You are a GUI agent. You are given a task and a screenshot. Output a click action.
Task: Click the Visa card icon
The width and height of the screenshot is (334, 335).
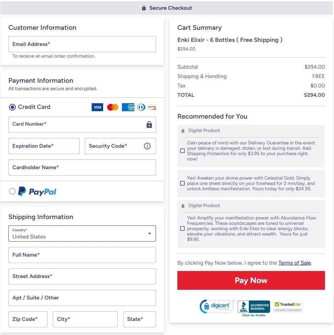[97, 107]
